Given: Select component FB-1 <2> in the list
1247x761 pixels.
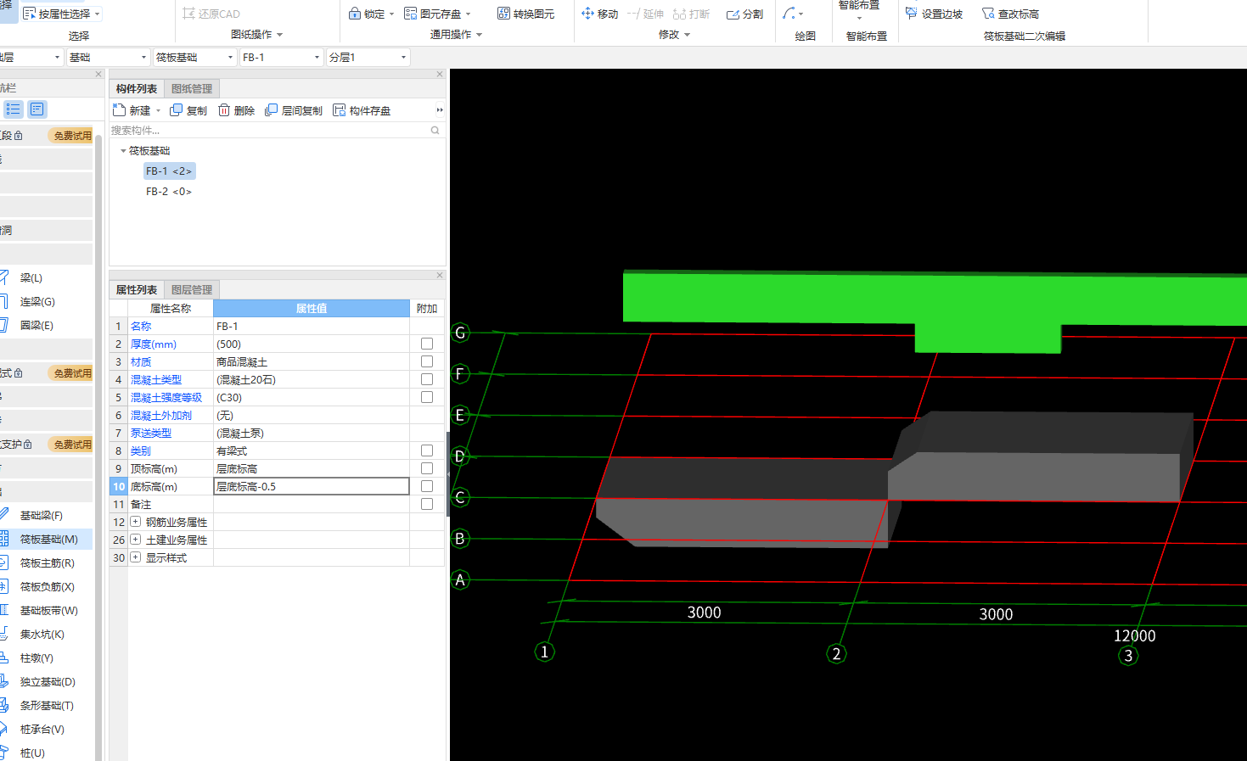Looking at the screenshot, I should [x=169, y=171].
